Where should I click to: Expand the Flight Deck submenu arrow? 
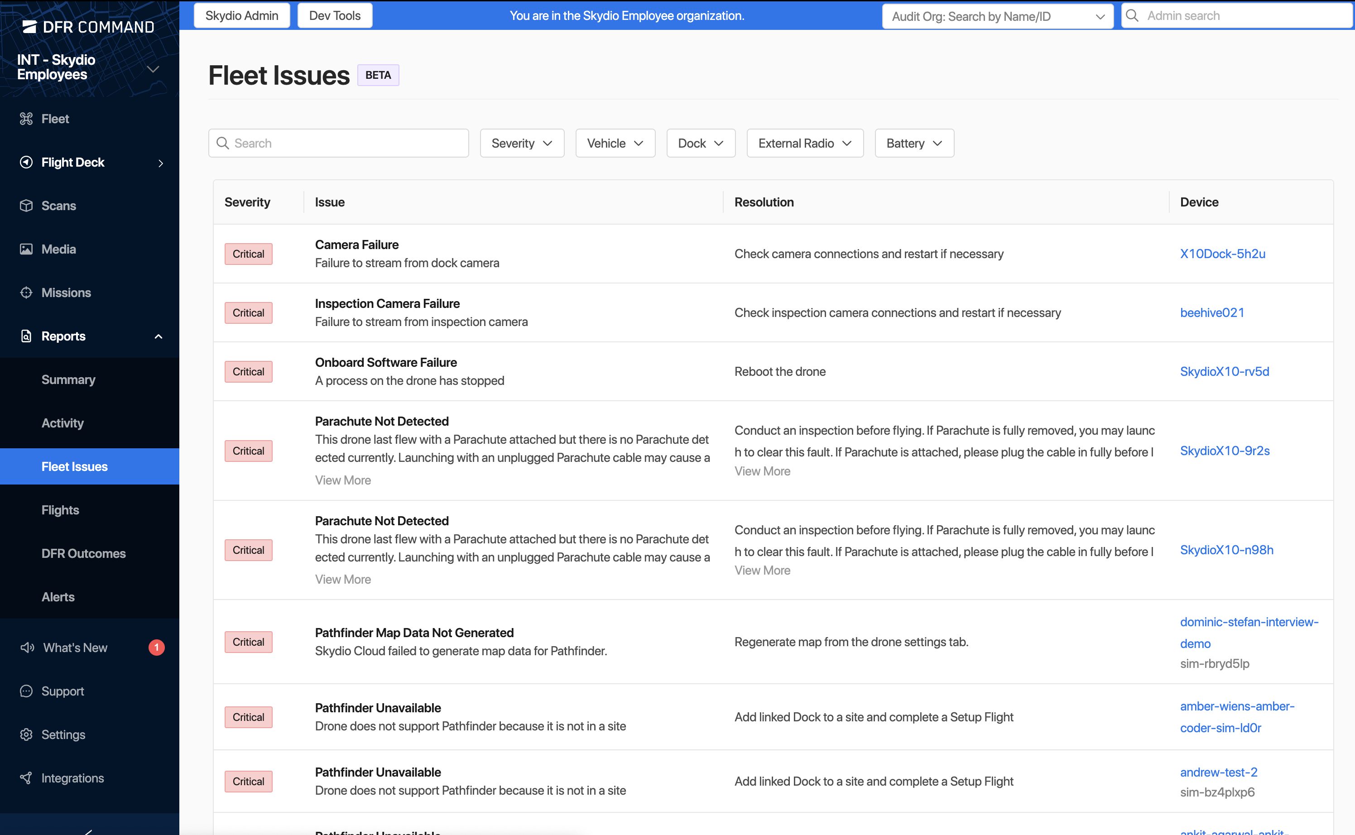(161, 163)
